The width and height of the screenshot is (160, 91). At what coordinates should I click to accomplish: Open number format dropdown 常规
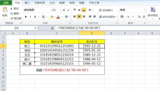(144, 10)
